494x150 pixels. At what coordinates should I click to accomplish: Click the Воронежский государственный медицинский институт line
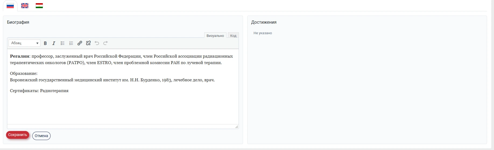pos(112,80)
